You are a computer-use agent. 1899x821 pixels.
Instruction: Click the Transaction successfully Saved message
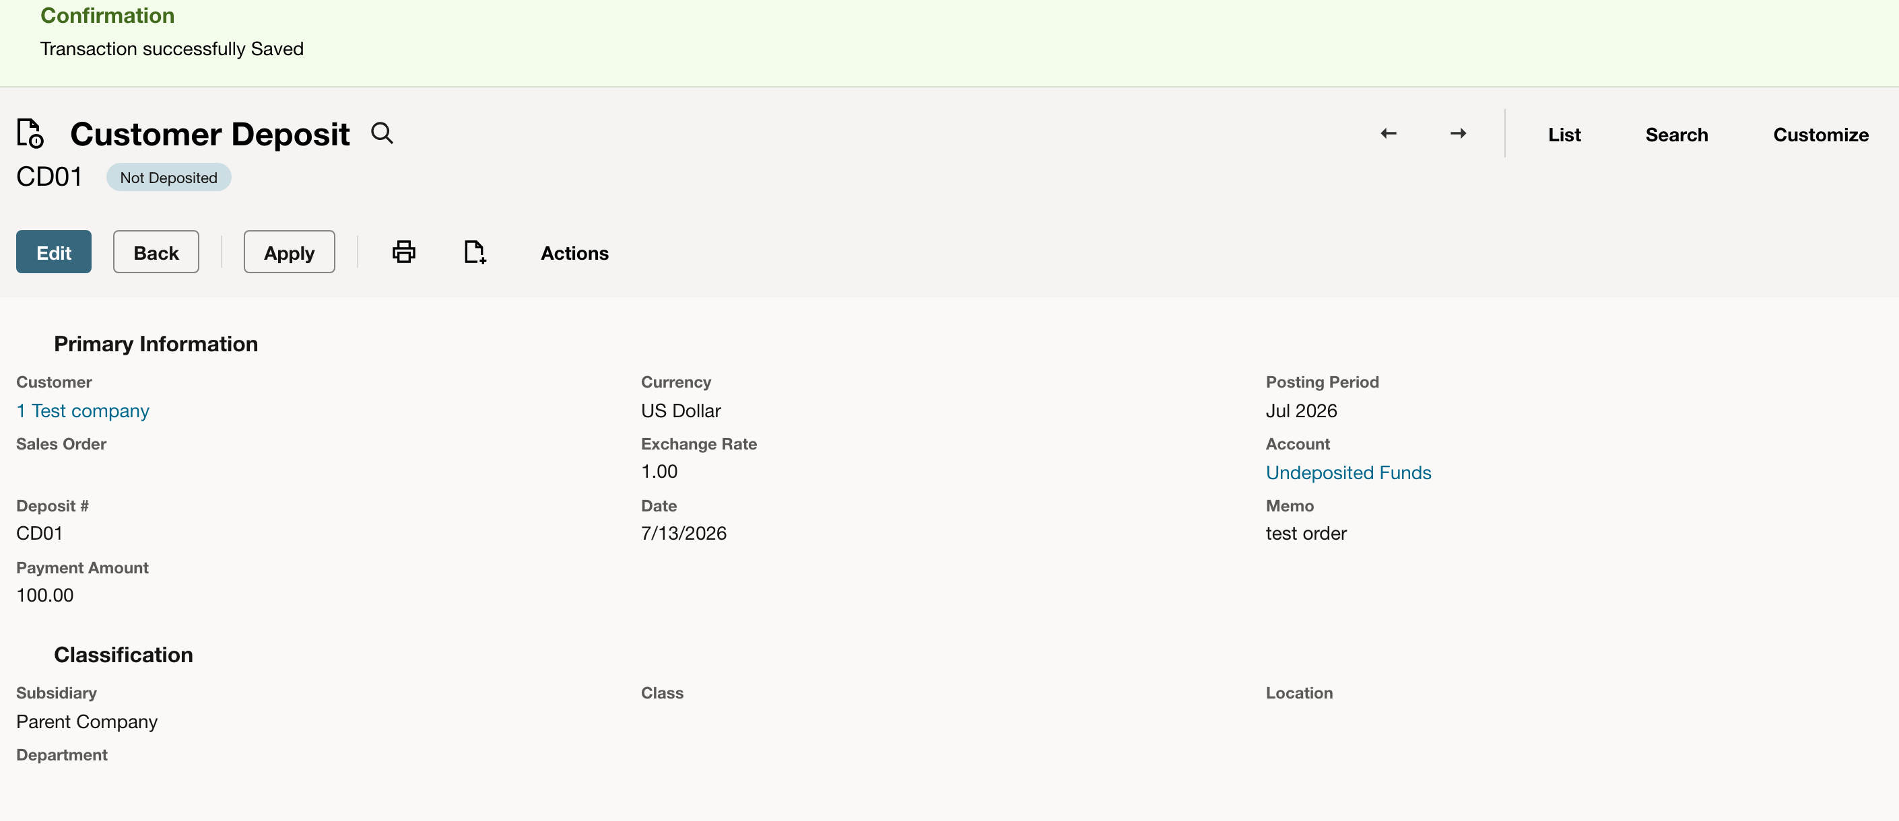click(172, 48)
